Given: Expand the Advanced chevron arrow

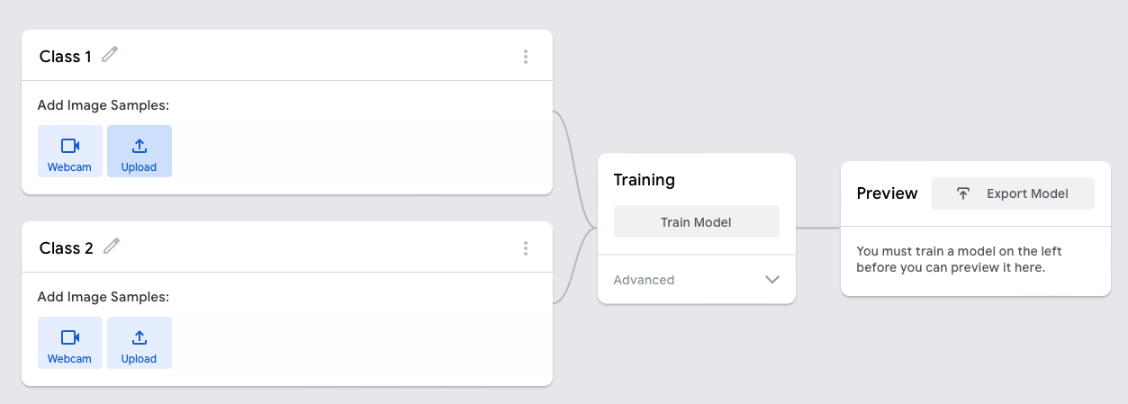Looking at the screenshot, I should [x=772, y=280].
